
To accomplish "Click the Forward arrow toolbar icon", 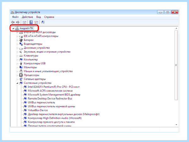I will click(x=18, y=22).
